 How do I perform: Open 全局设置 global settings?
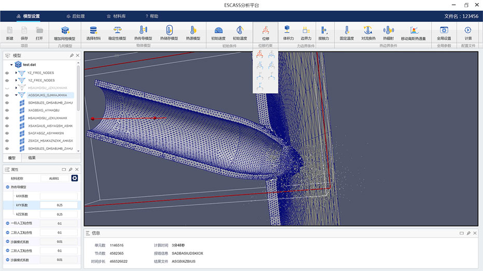point(444,31)
